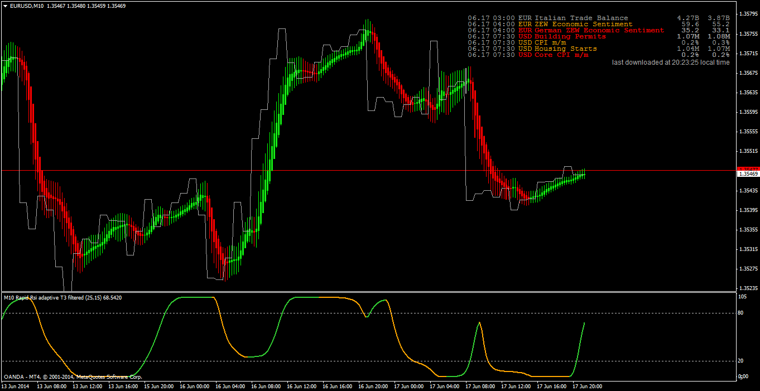Click the 17 Jun 20:00 time label
The height and width of the screenshot is (391, 760).
[x=587, y=386]
